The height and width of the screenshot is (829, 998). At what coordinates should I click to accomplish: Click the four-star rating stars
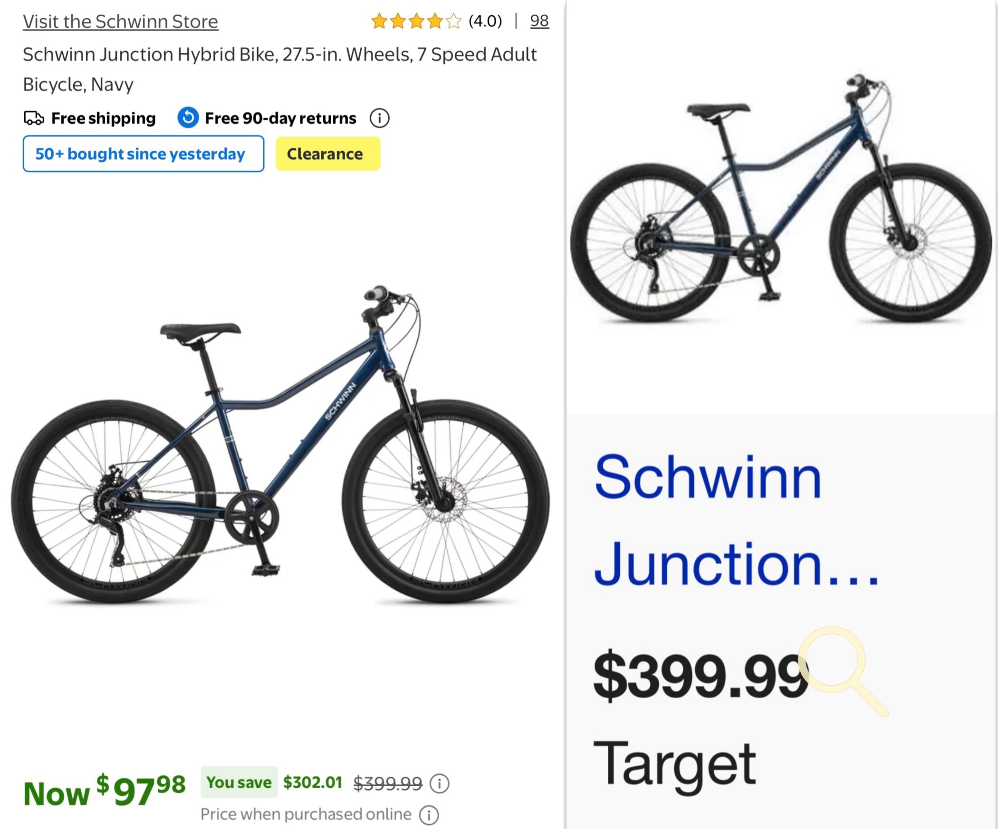416,21
